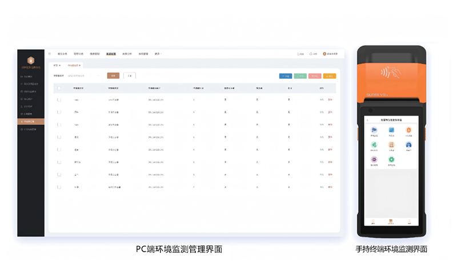Click the search icon in top-right header
457x274 pixels.
click(x=299, y=54)
